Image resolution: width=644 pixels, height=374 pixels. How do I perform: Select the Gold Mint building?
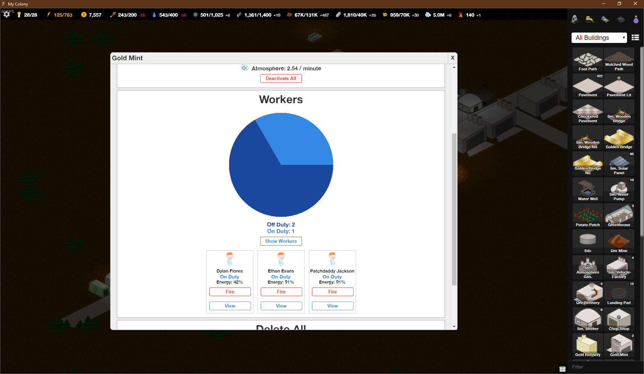point(619,345)
